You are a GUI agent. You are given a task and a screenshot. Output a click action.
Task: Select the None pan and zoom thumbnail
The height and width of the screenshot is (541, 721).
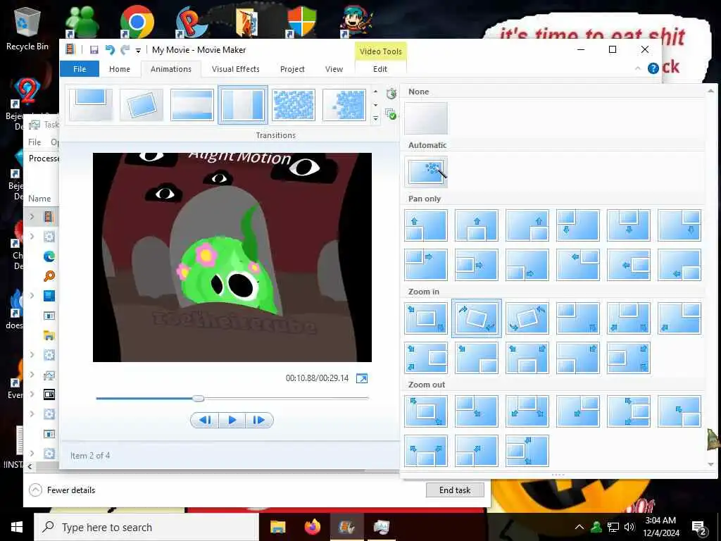coord(426,118)
